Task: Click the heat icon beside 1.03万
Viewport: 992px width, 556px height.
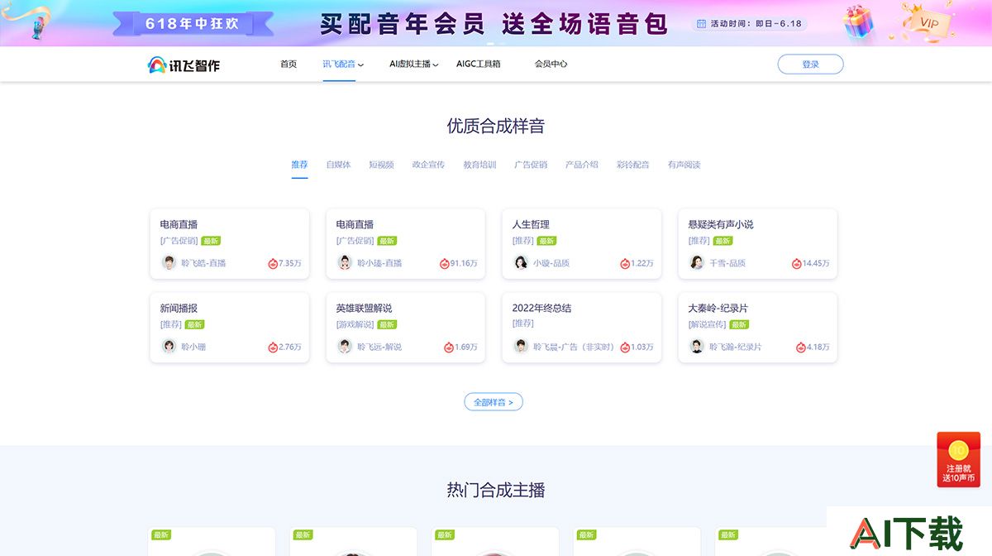Action: (x=625, y=347)
